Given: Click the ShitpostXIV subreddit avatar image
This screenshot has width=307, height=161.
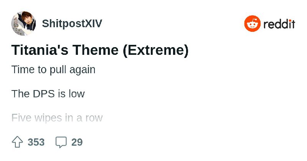Looking at the screenshot, I should pos(23,24).
